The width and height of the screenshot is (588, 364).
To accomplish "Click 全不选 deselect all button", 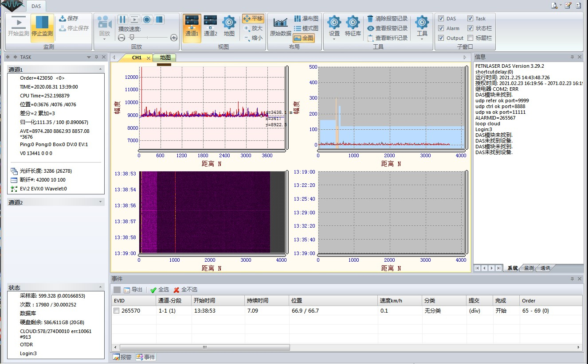I will [185, 290].
